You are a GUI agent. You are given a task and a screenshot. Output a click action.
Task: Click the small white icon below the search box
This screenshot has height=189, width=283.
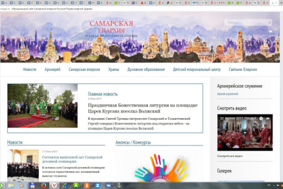click(x=270, y=31)
